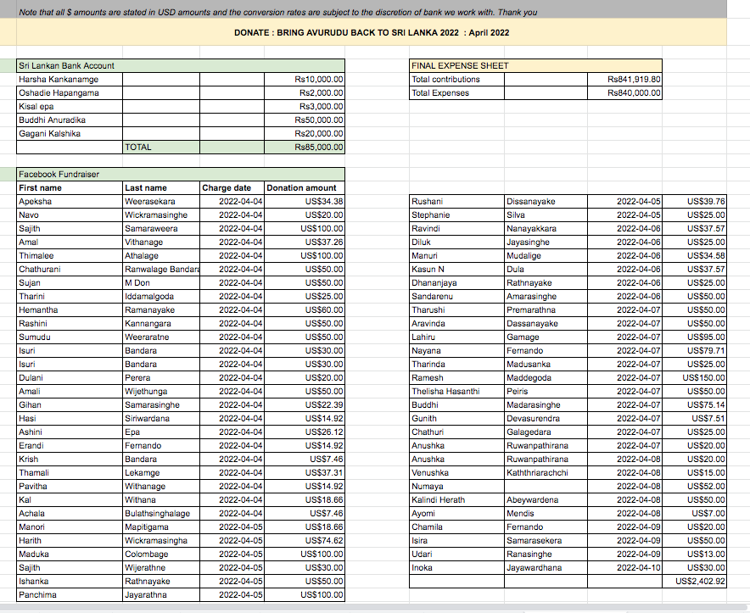Image resolution: width=750 pixels, height=613 pixels.
Task: Click the US$34.38 donation cell
Action: [305, 201]
